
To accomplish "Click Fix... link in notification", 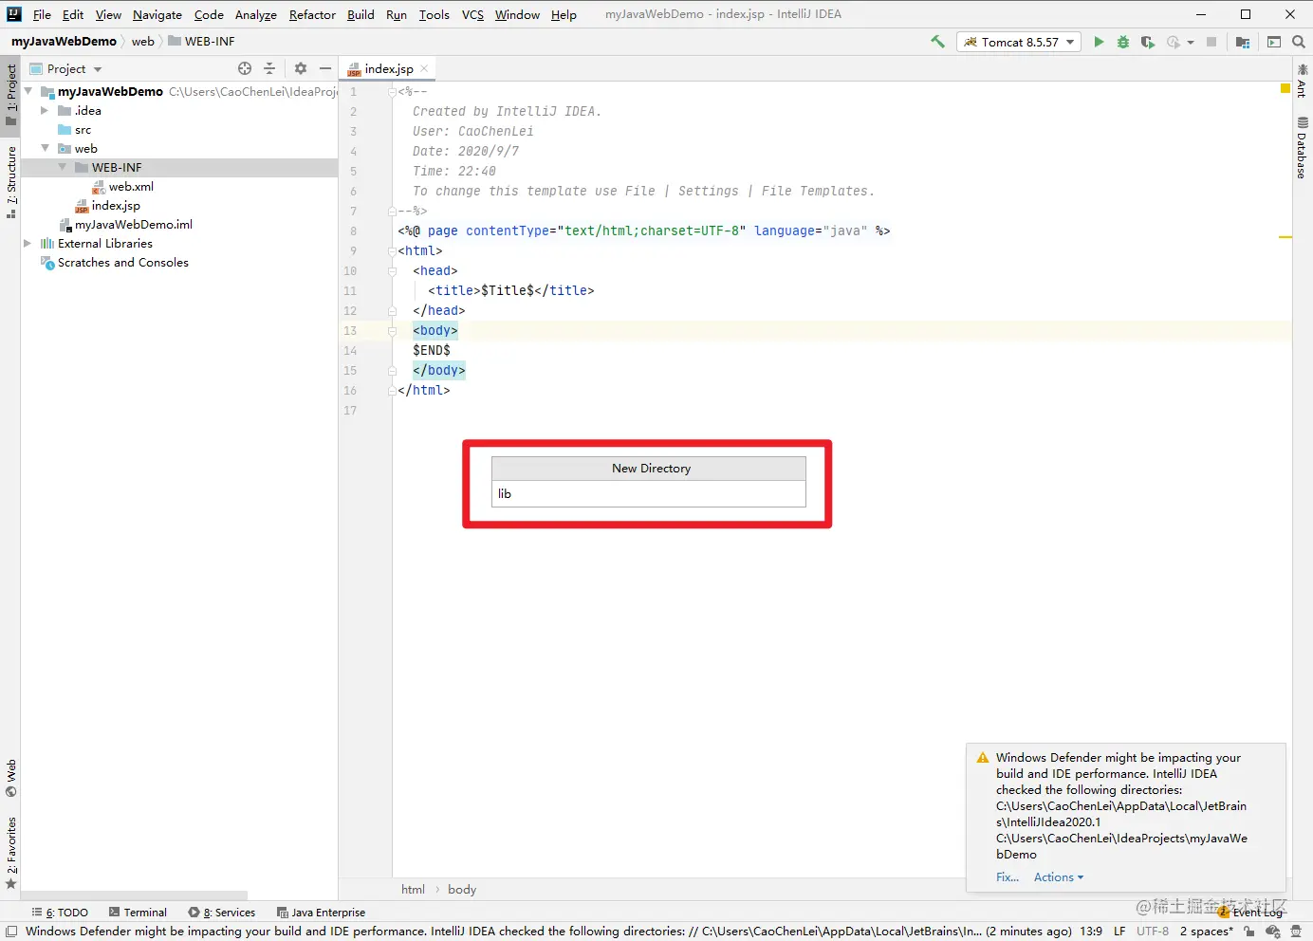I will tap(1008, 877).
